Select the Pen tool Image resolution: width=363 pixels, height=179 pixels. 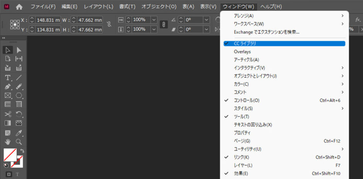point(8,86)
